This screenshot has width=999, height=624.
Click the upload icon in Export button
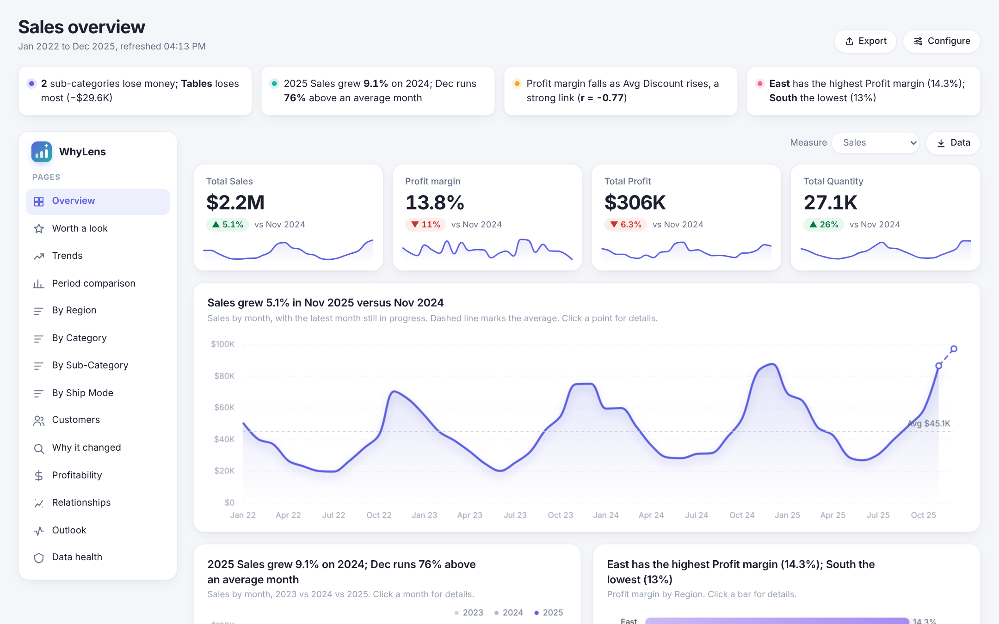pos(850,41)
